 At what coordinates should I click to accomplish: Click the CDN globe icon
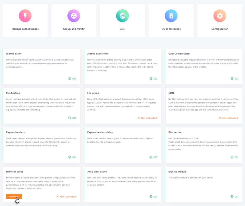[123, 16]
